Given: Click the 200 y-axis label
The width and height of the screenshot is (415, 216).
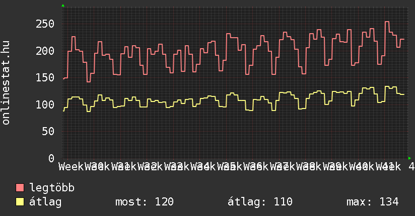Looking at the screenshot, I should 44,51.
